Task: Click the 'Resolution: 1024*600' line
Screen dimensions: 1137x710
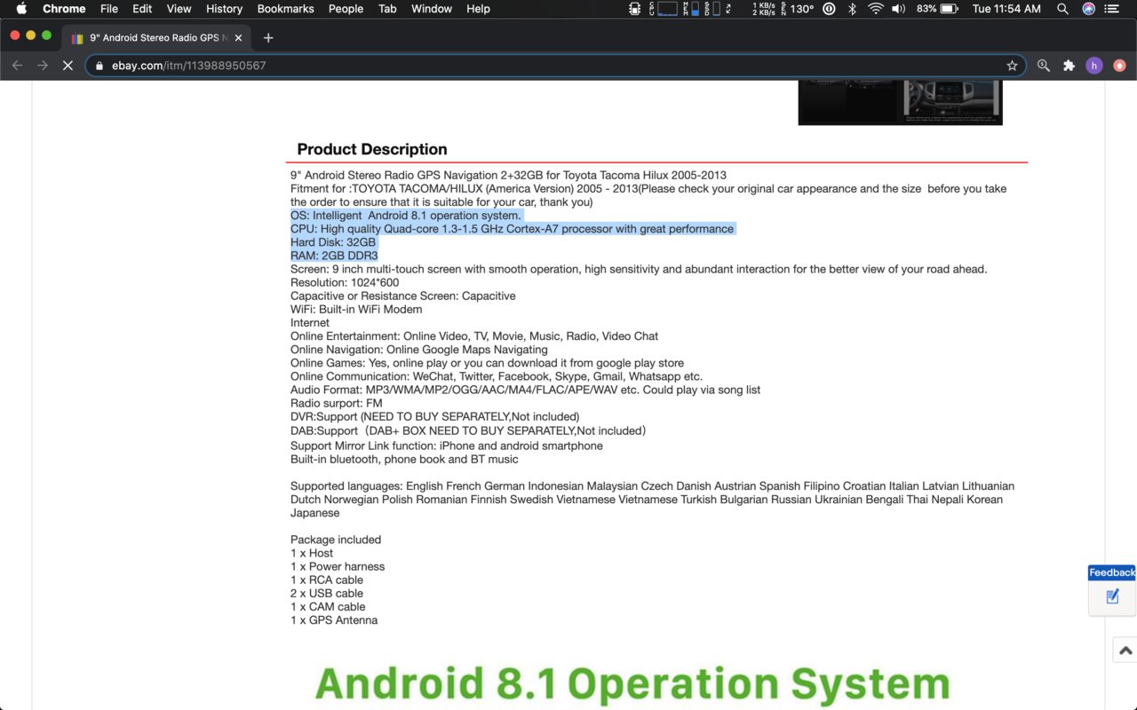Action: pos(345,282)
